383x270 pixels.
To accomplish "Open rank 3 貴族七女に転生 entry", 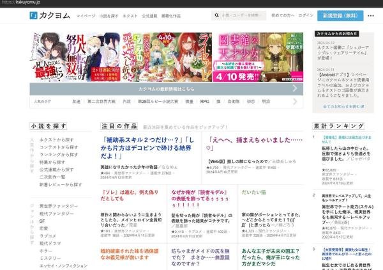I will coord(347,254).
